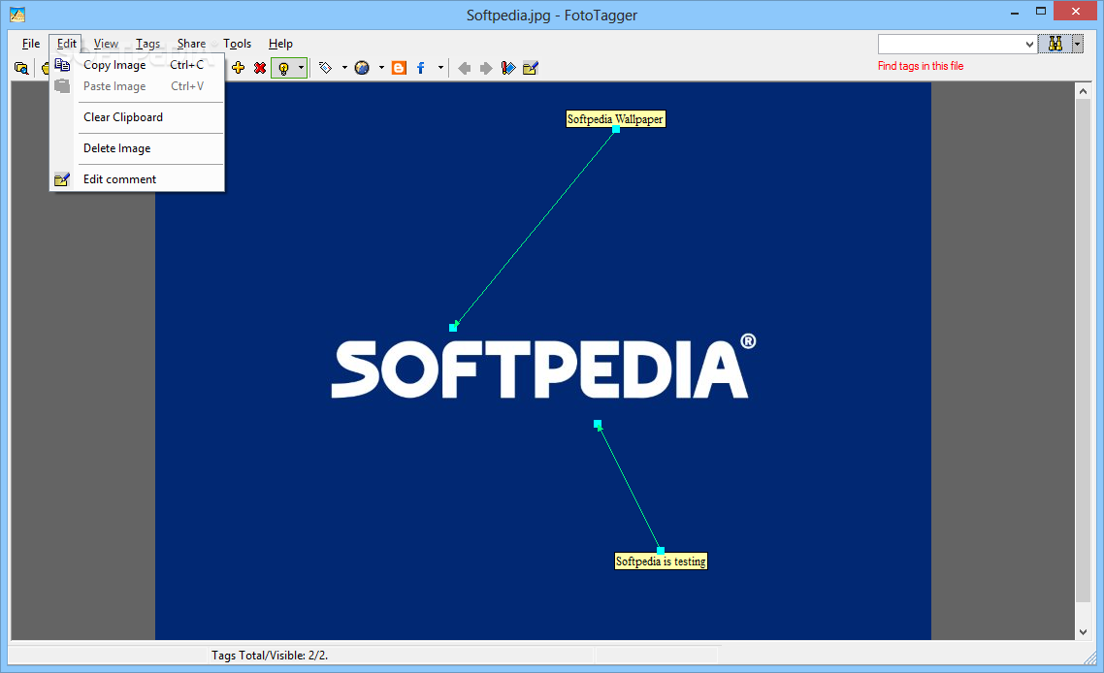Close the open Edit menu

[66, 44]
